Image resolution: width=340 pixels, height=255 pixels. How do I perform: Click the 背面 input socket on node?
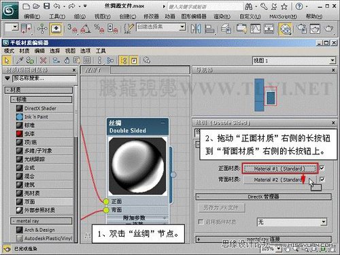point(106,210)
